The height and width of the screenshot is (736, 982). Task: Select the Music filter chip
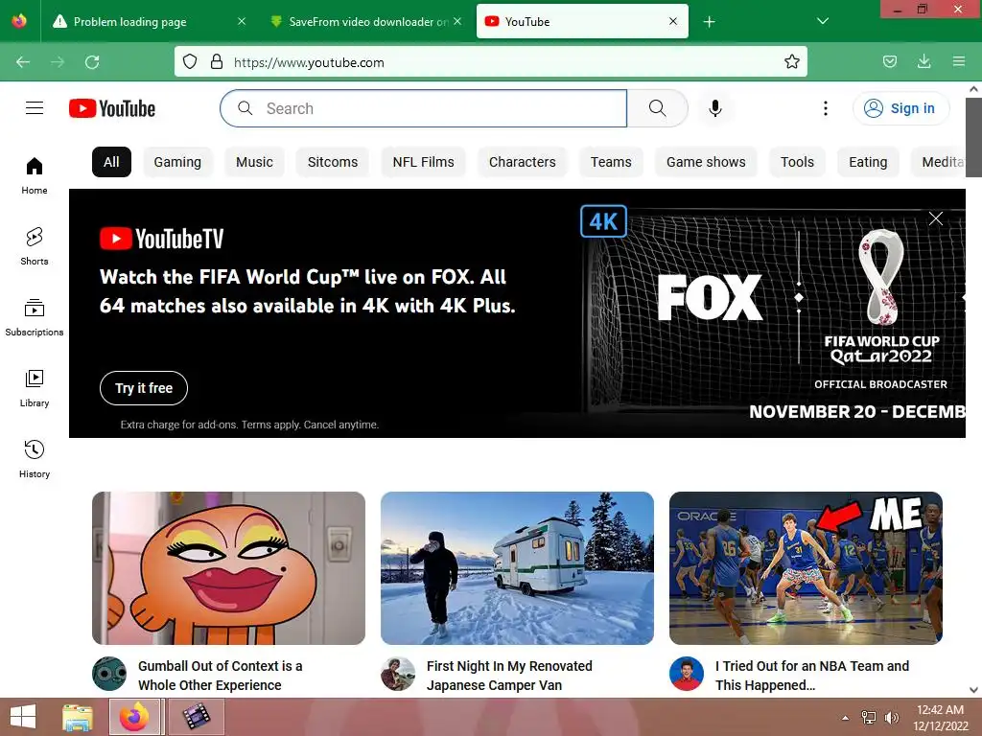(254, 162)
